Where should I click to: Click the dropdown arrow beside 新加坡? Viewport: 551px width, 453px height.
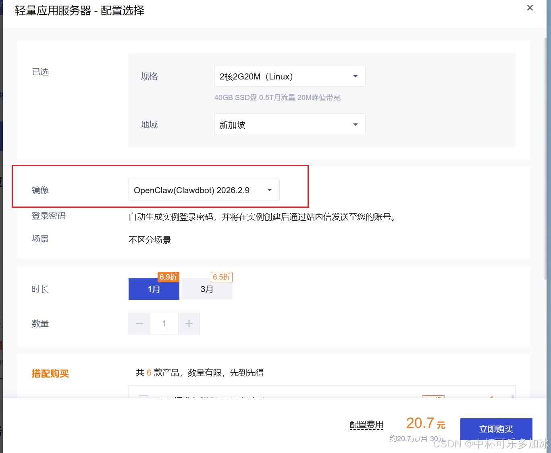click(355, 124)
